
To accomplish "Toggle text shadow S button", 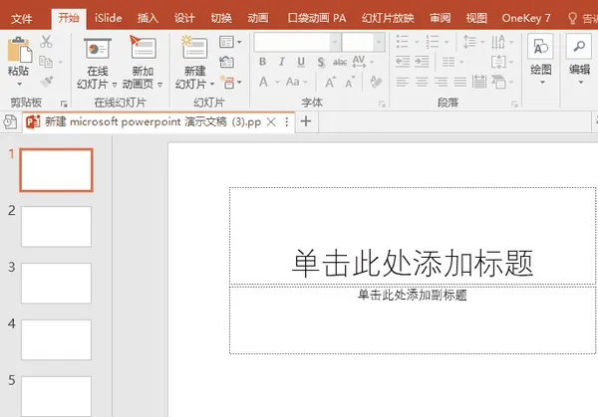I will pos(321,62).
